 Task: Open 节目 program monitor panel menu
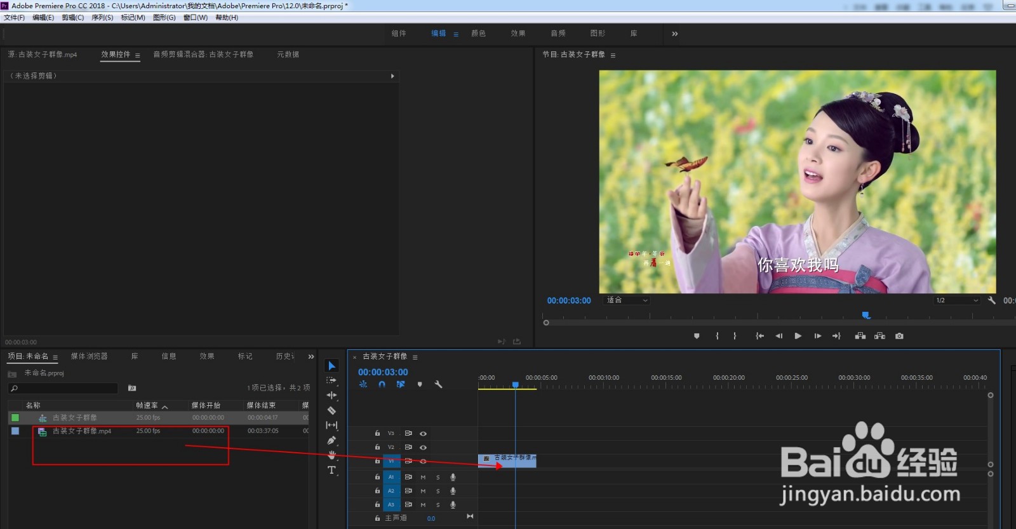[613, 55]
